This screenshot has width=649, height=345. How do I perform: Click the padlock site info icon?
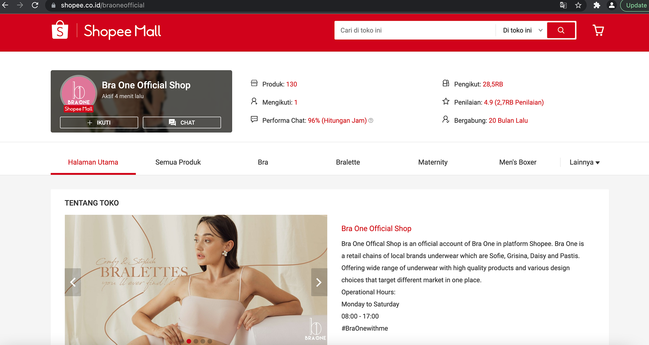[x=53, y=5]
